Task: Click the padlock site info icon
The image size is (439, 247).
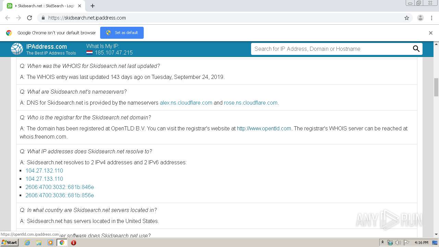Action: tap(43, 18)
